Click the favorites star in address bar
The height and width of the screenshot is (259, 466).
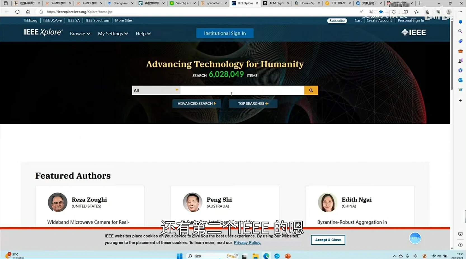coord(381,12)
